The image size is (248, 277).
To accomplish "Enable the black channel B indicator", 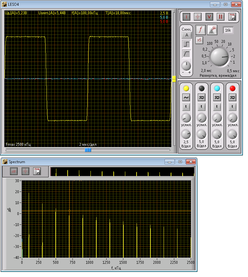I will (202, 88).
